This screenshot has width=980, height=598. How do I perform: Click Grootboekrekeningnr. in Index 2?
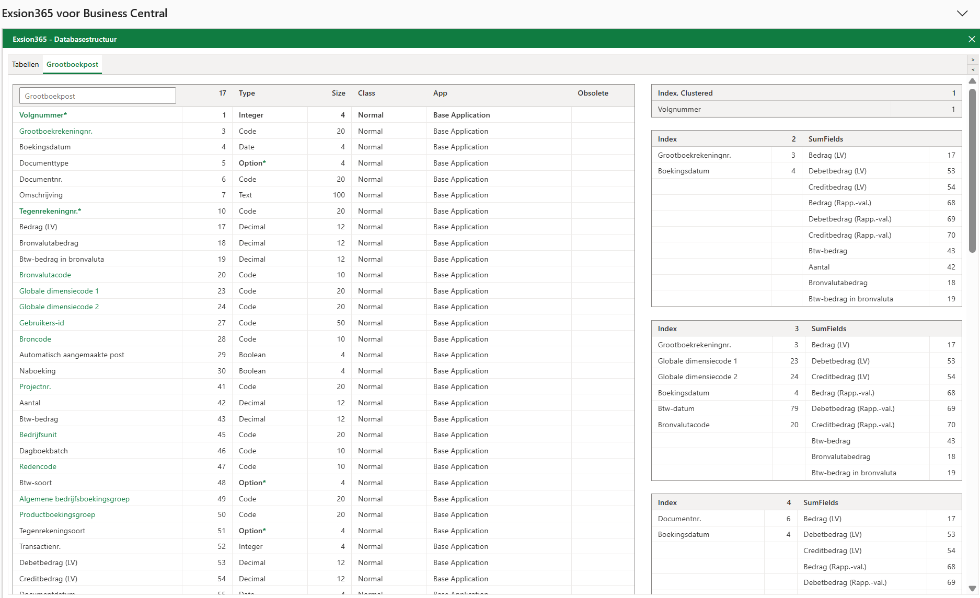[694, 155]
